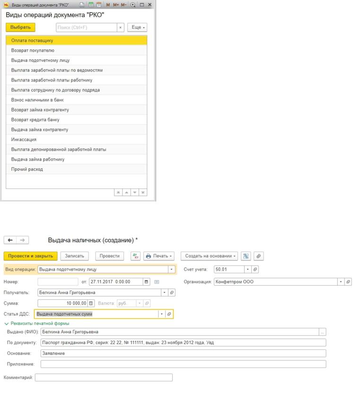
Task: Click the empty Приложение field
Action: point(183,364)
